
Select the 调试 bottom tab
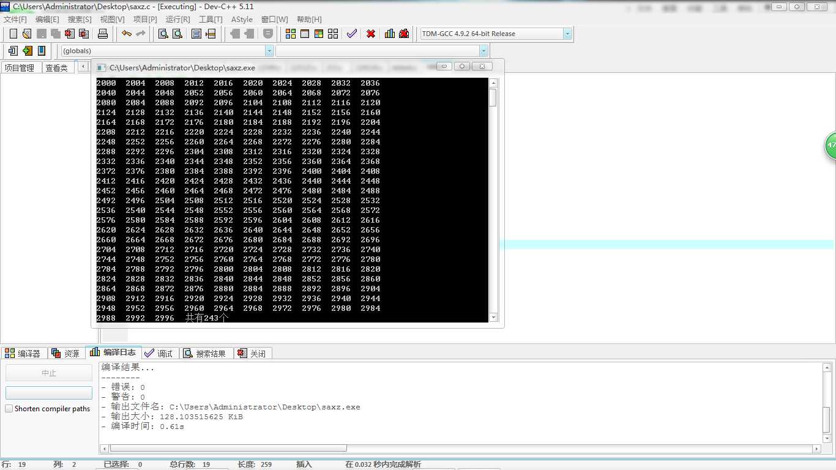coord(159,353)
